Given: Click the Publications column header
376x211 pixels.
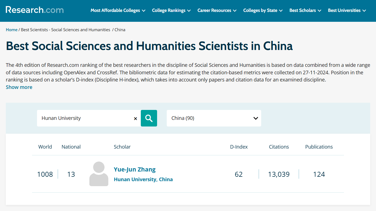Looking at the screenshot, I should [x=319, y=147].
